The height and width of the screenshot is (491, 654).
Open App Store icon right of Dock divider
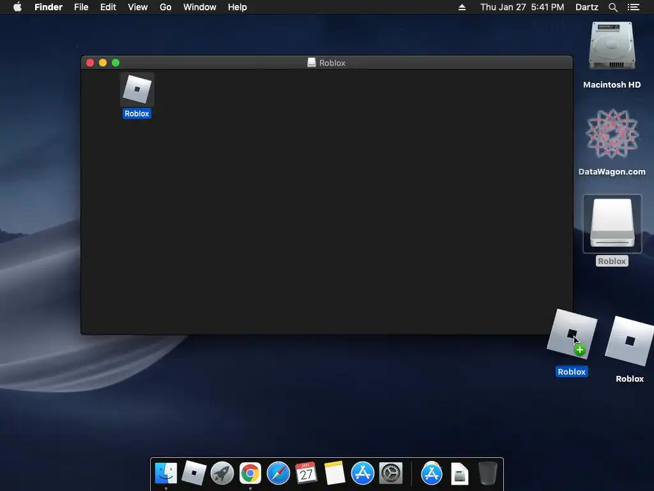click(432, 473)
